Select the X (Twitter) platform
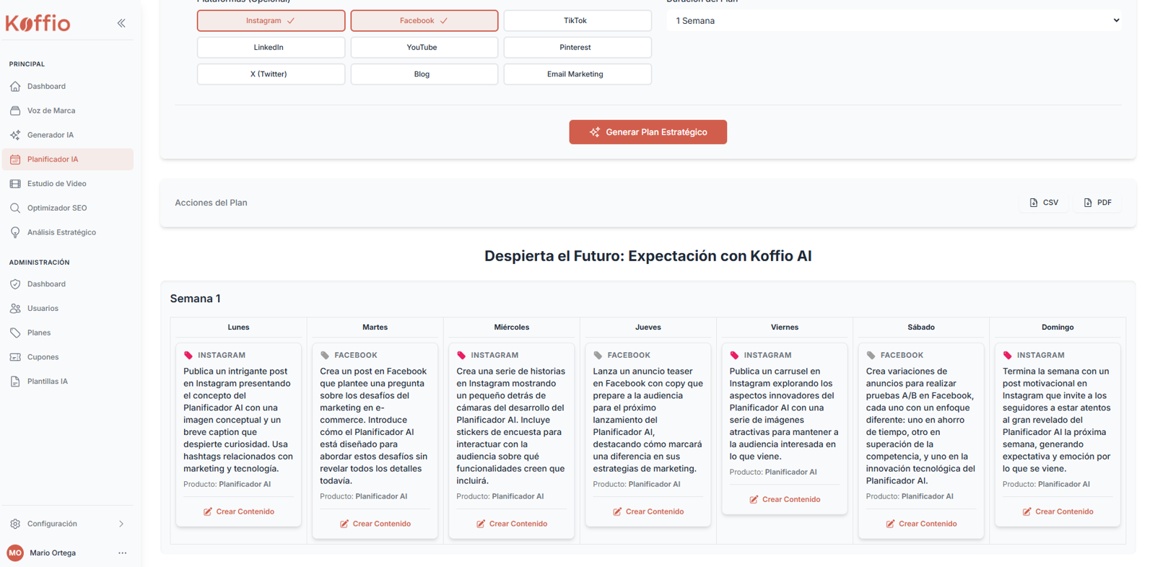Screen dimensions: 1155x567 pos(271,74)
